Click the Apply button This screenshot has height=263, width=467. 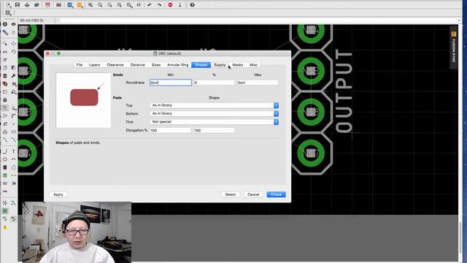click(x=58, y=194)
